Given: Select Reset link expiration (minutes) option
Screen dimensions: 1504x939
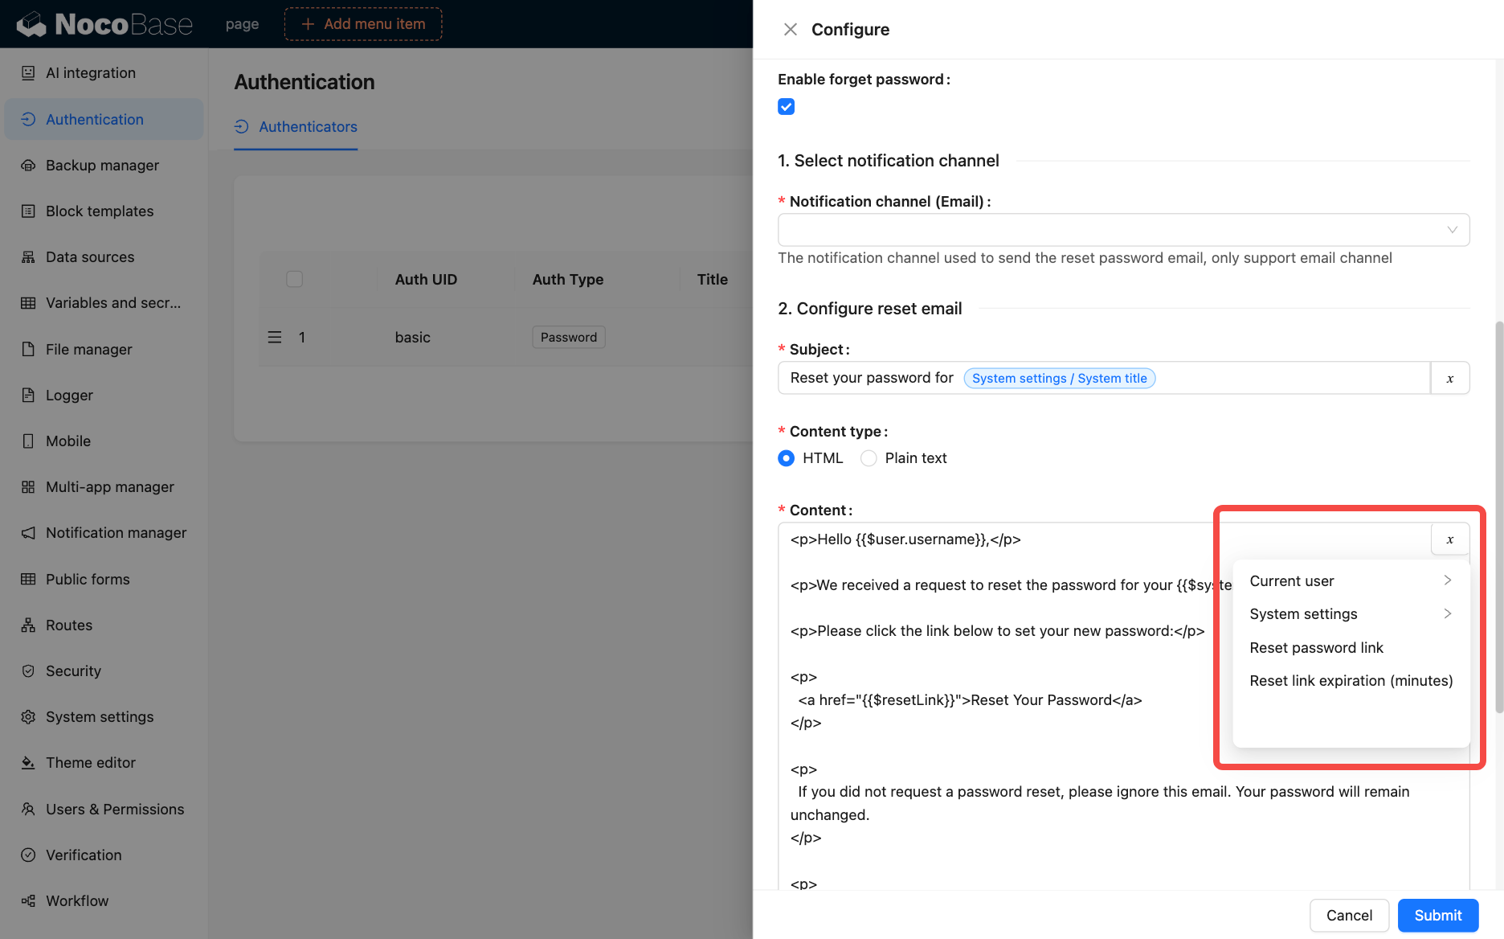Looking at the screenshot, I should tap(1351, 681).
